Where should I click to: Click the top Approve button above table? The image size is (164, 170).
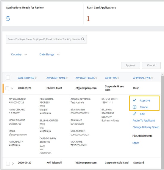[130, 65]
